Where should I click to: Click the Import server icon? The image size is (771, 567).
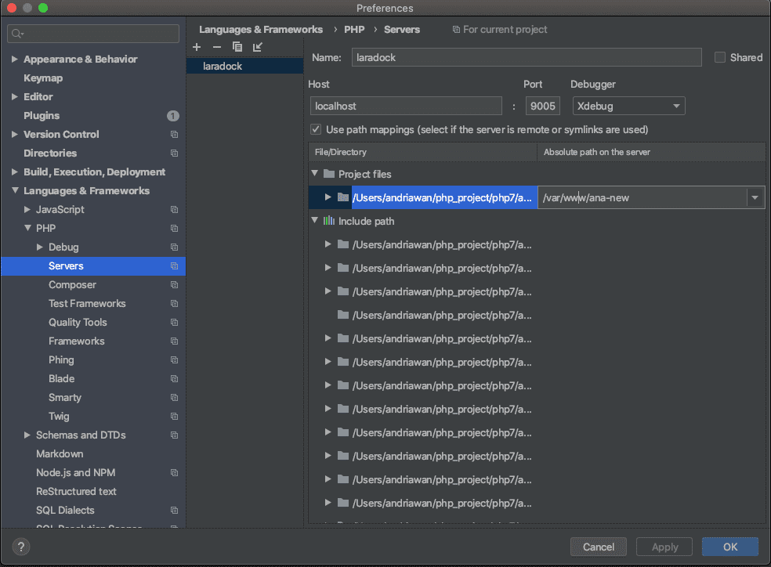pyautogui.click(x=258, y=48)
